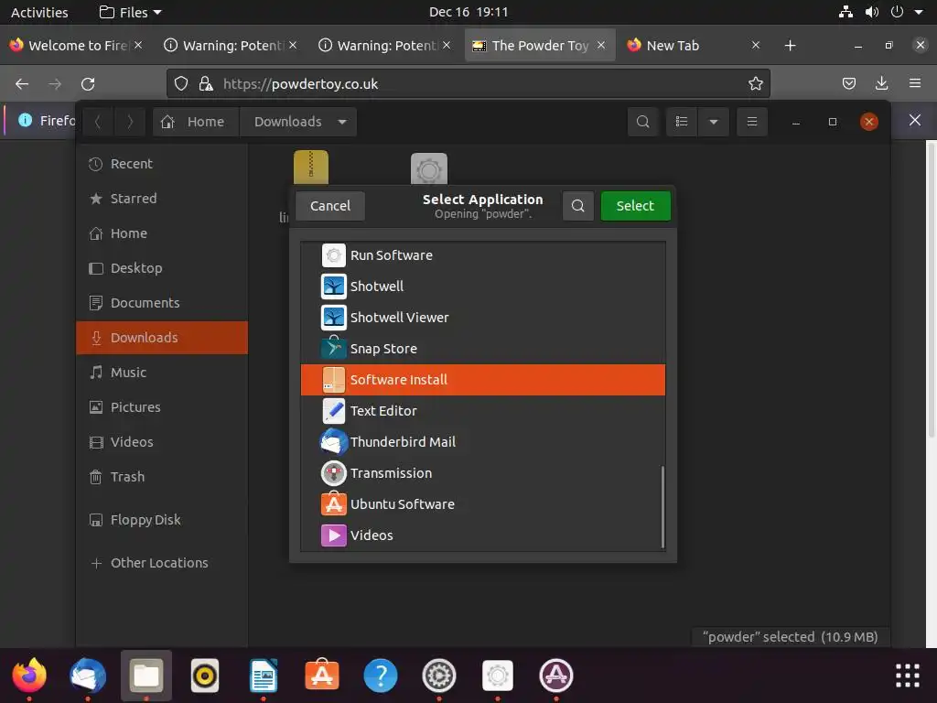Open the Files hamburger menu
The width and height of the screenshot is (937, 703).
click(x=752, y=122)
